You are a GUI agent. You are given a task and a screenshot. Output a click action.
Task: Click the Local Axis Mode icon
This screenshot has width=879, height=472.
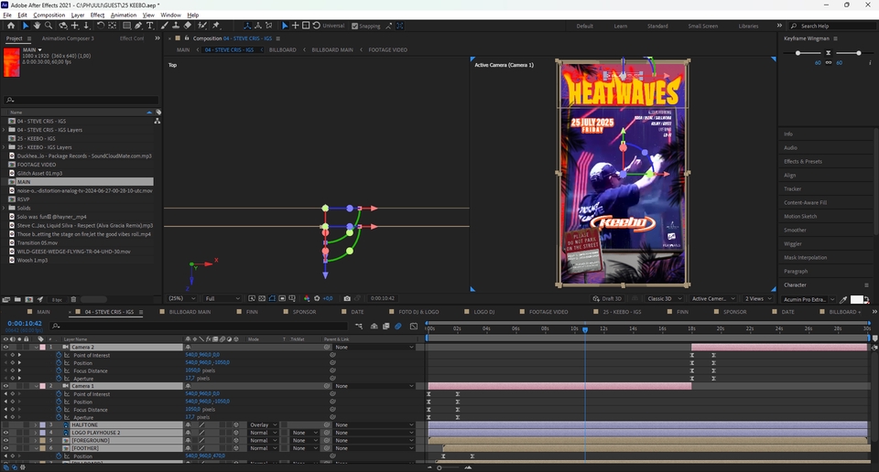click(x=247, y=26)
